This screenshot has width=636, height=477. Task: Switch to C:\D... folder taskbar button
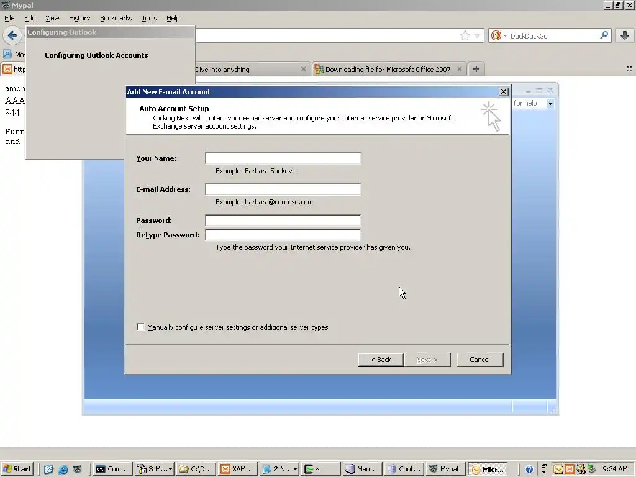coord(196,469)
